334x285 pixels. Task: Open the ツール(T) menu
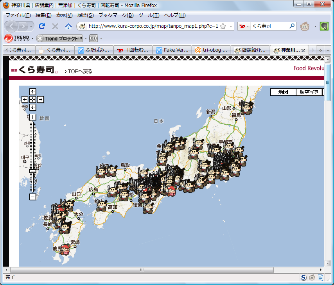tap(149, 15)
